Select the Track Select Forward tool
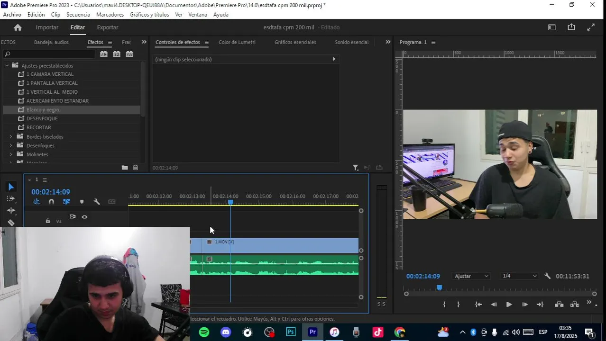 tap(11, 198)
